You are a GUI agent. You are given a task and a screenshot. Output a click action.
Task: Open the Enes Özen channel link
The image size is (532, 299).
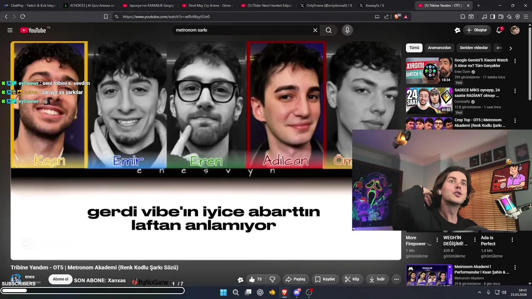tap(462, 72)
